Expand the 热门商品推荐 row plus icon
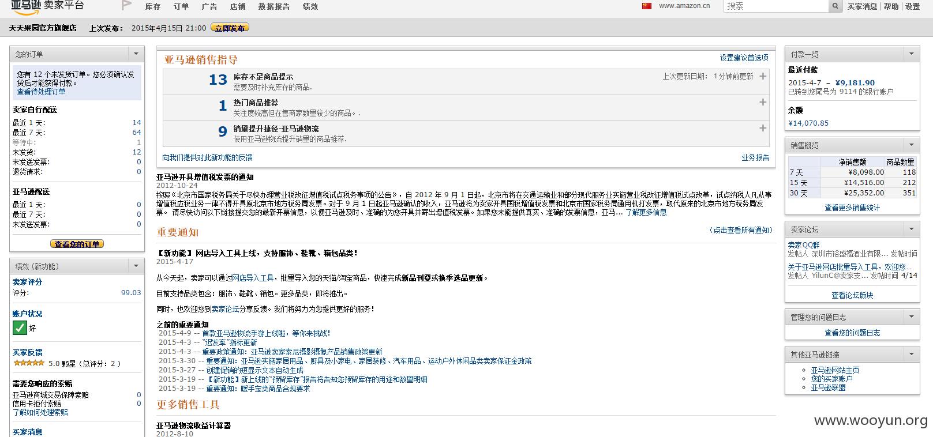The height and width of the screenshot is (437, 933). pos(763,102)
